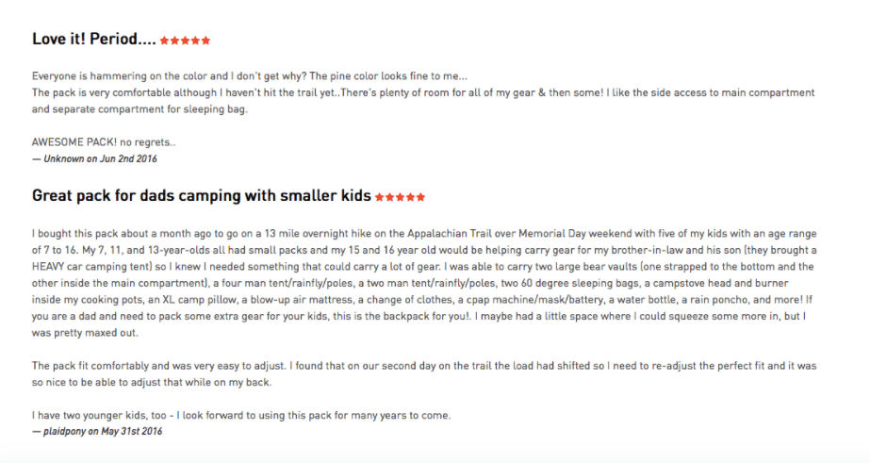Click the third star of 'Love it! Period....' rating

pyautogui.click(x=186, y=41)
